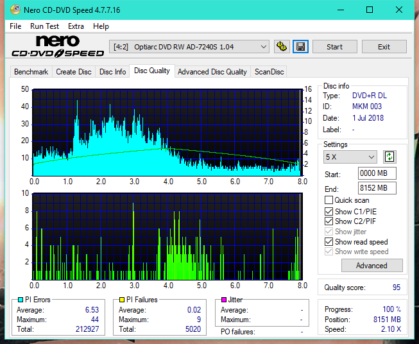Viewport: 419px width, 344px height.
Task: Click the PI Failures graph area
Action: coord(167,237)
